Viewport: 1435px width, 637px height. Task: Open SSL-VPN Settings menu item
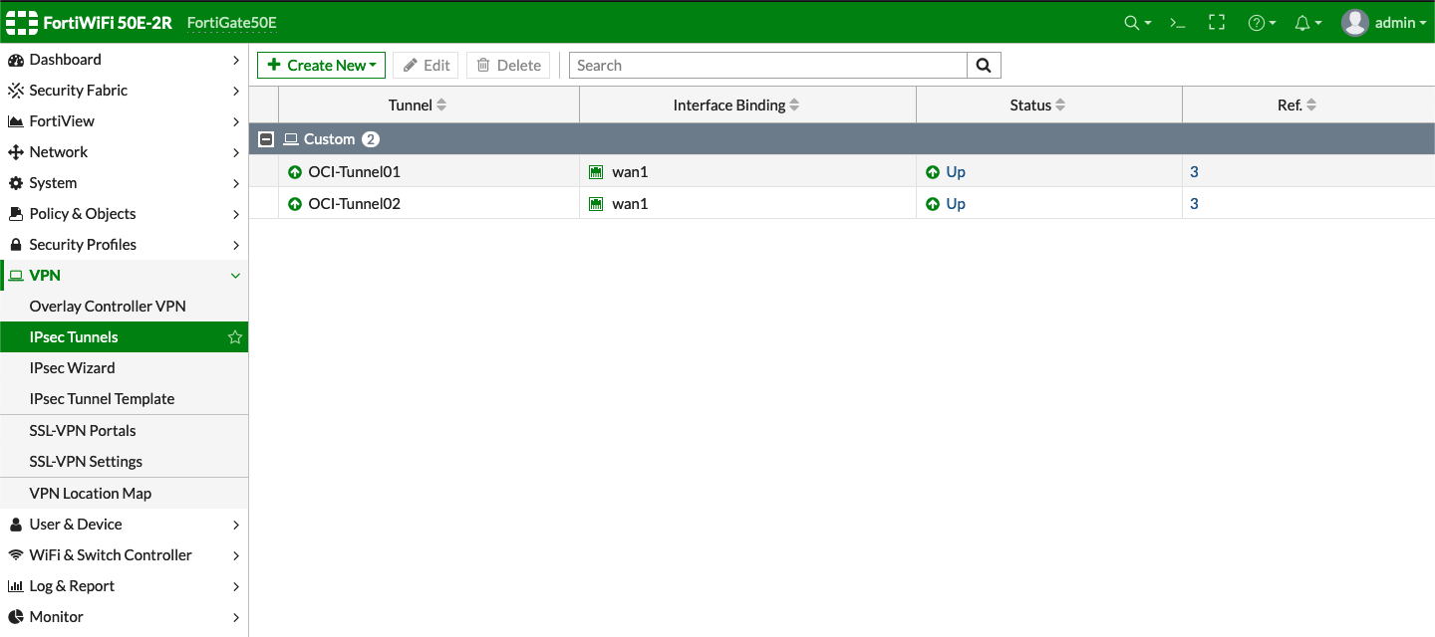pos(87,462)
